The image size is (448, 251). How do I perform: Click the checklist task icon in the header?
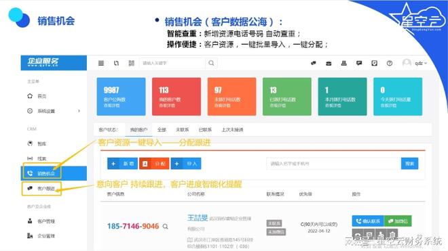point(374,63)
